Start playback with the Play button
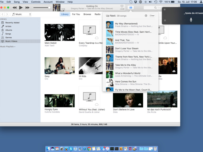Viewport: 203px width, 152px height. click(x=21, y=8)
